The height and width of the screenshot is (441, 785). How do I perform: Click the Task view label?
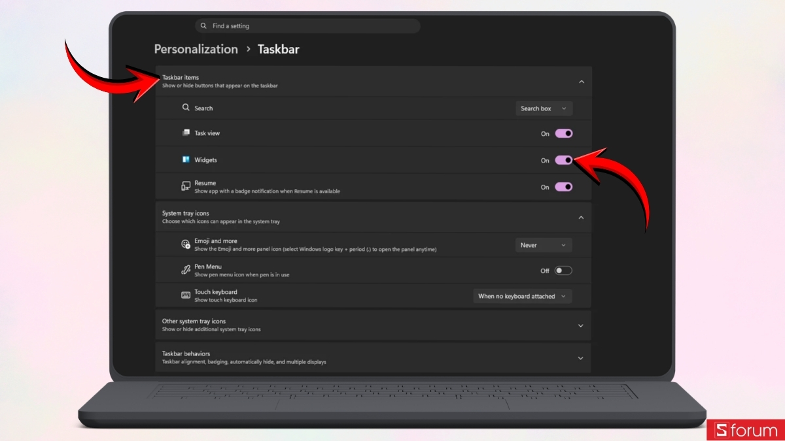click(x=207, y=133)
